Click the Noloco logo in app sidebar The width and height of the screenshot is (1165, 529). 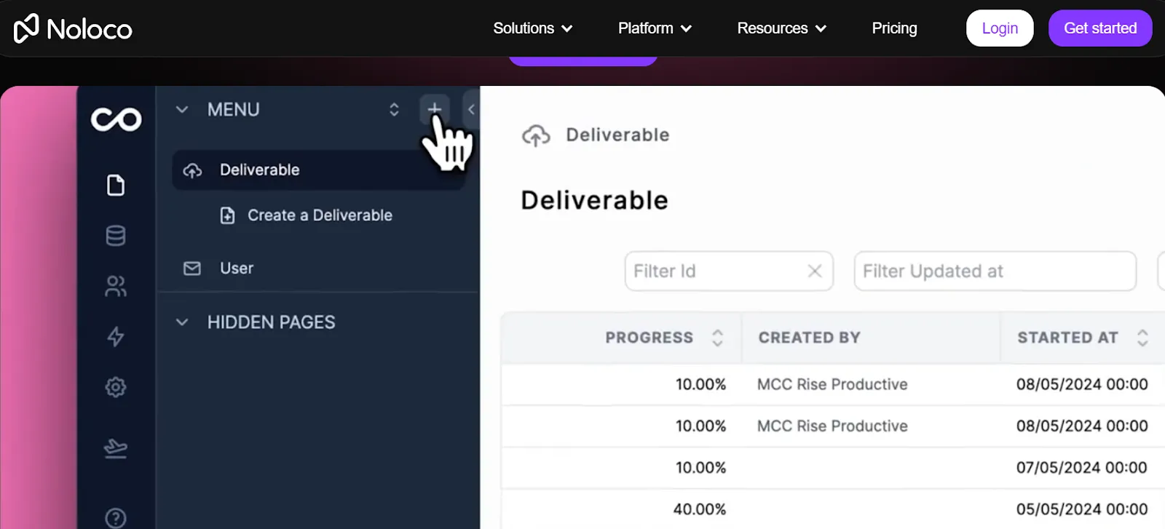pos(115,119)
